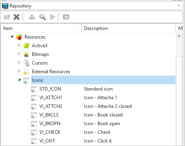Click the Find magnifier toolbar icon
This screenshot has height=146, width=185.
point(43,17)
